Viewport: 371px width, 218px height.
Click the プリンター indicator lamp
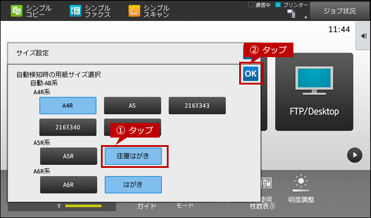[x=278, y=5]
